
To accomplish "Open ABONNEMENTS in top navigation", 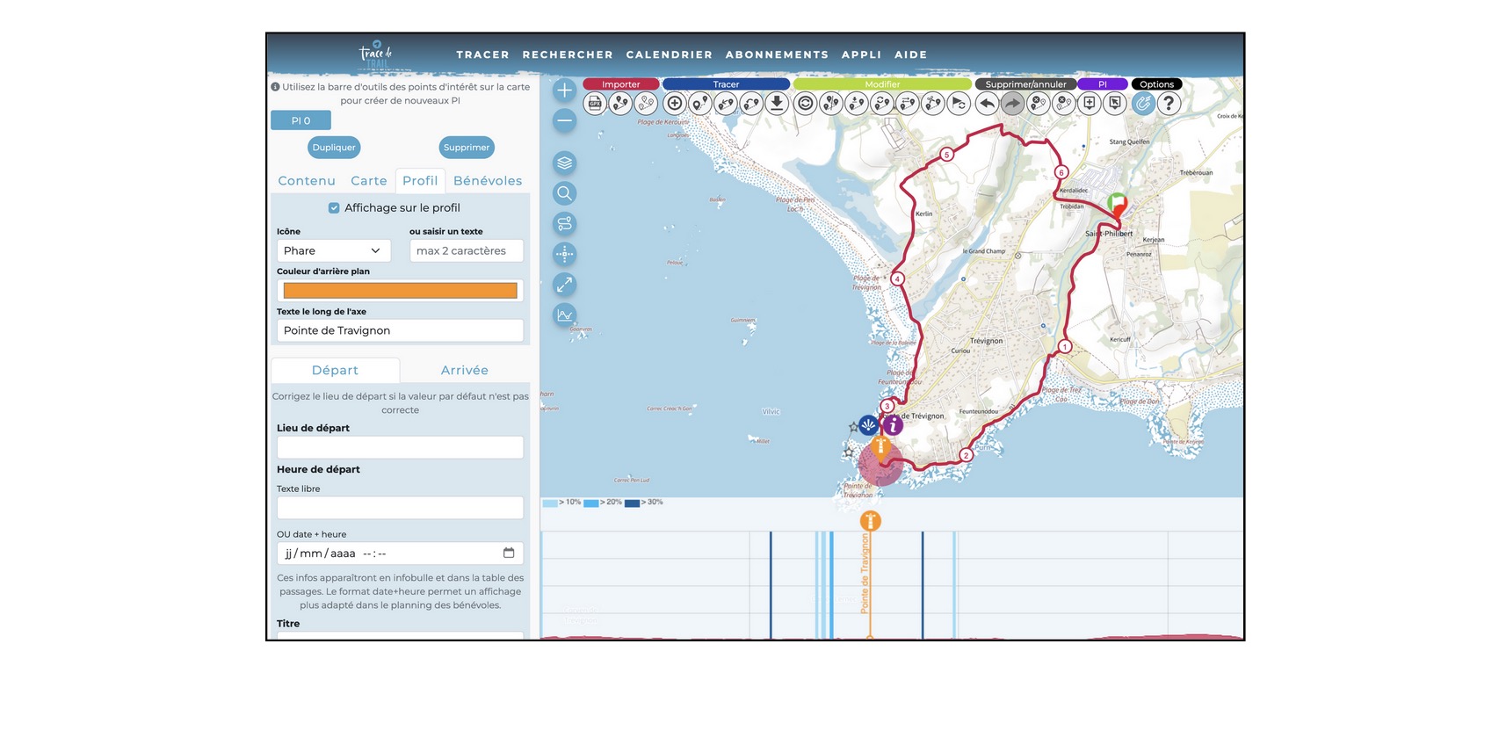I will point(777,54).
